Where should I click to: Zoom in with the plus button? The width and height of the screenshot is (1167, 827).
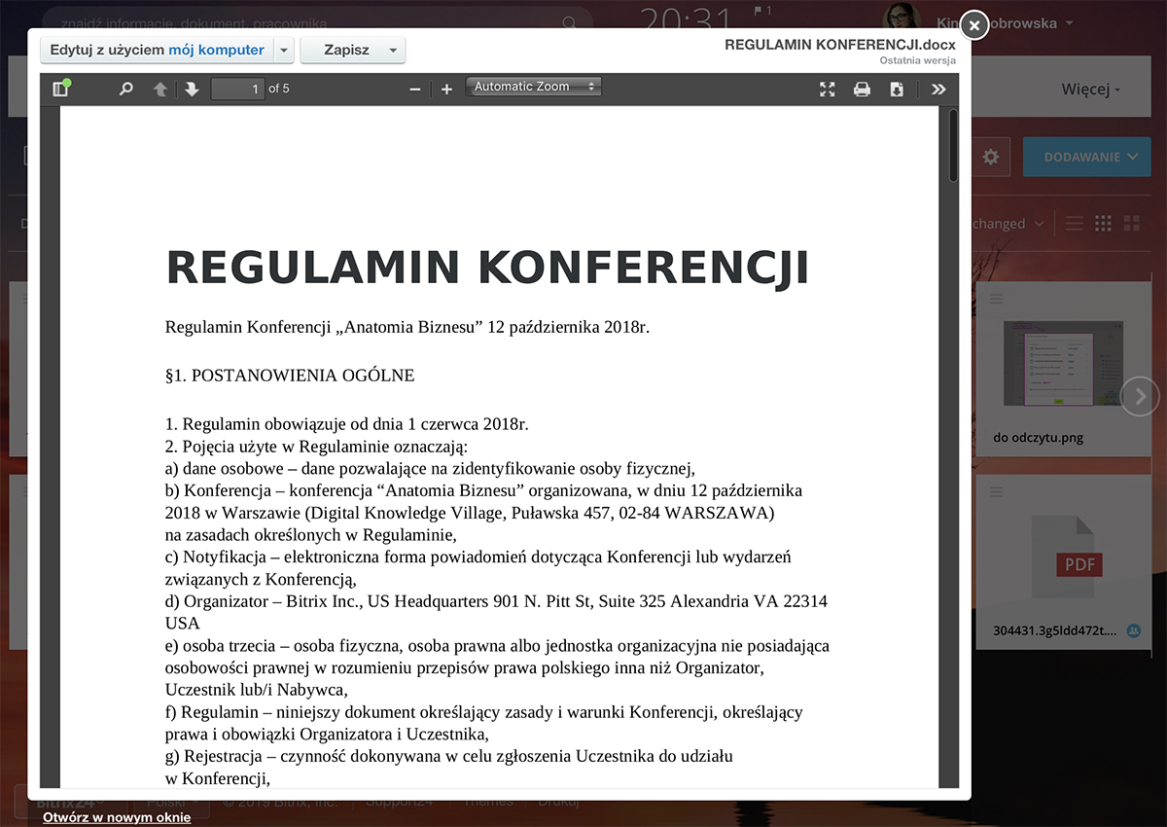click(446, 89)
